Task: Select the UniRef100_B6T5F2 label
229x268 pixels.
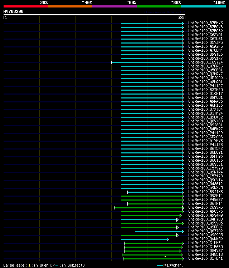Action: (205, 149)
